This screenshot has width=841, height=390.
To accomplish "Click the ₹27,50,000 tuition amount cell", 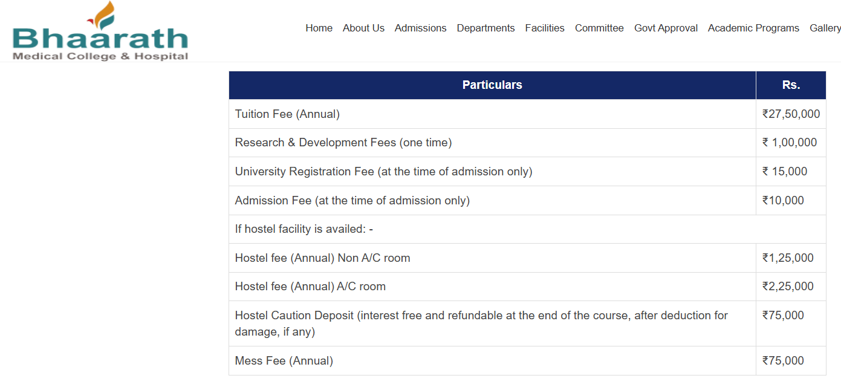I will tap(790, 114).
